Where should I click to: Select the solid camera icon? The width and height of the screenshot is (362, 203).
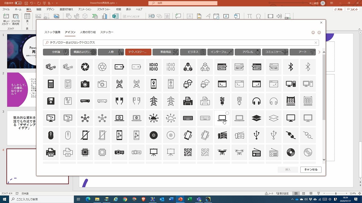[x=85, y=84]
